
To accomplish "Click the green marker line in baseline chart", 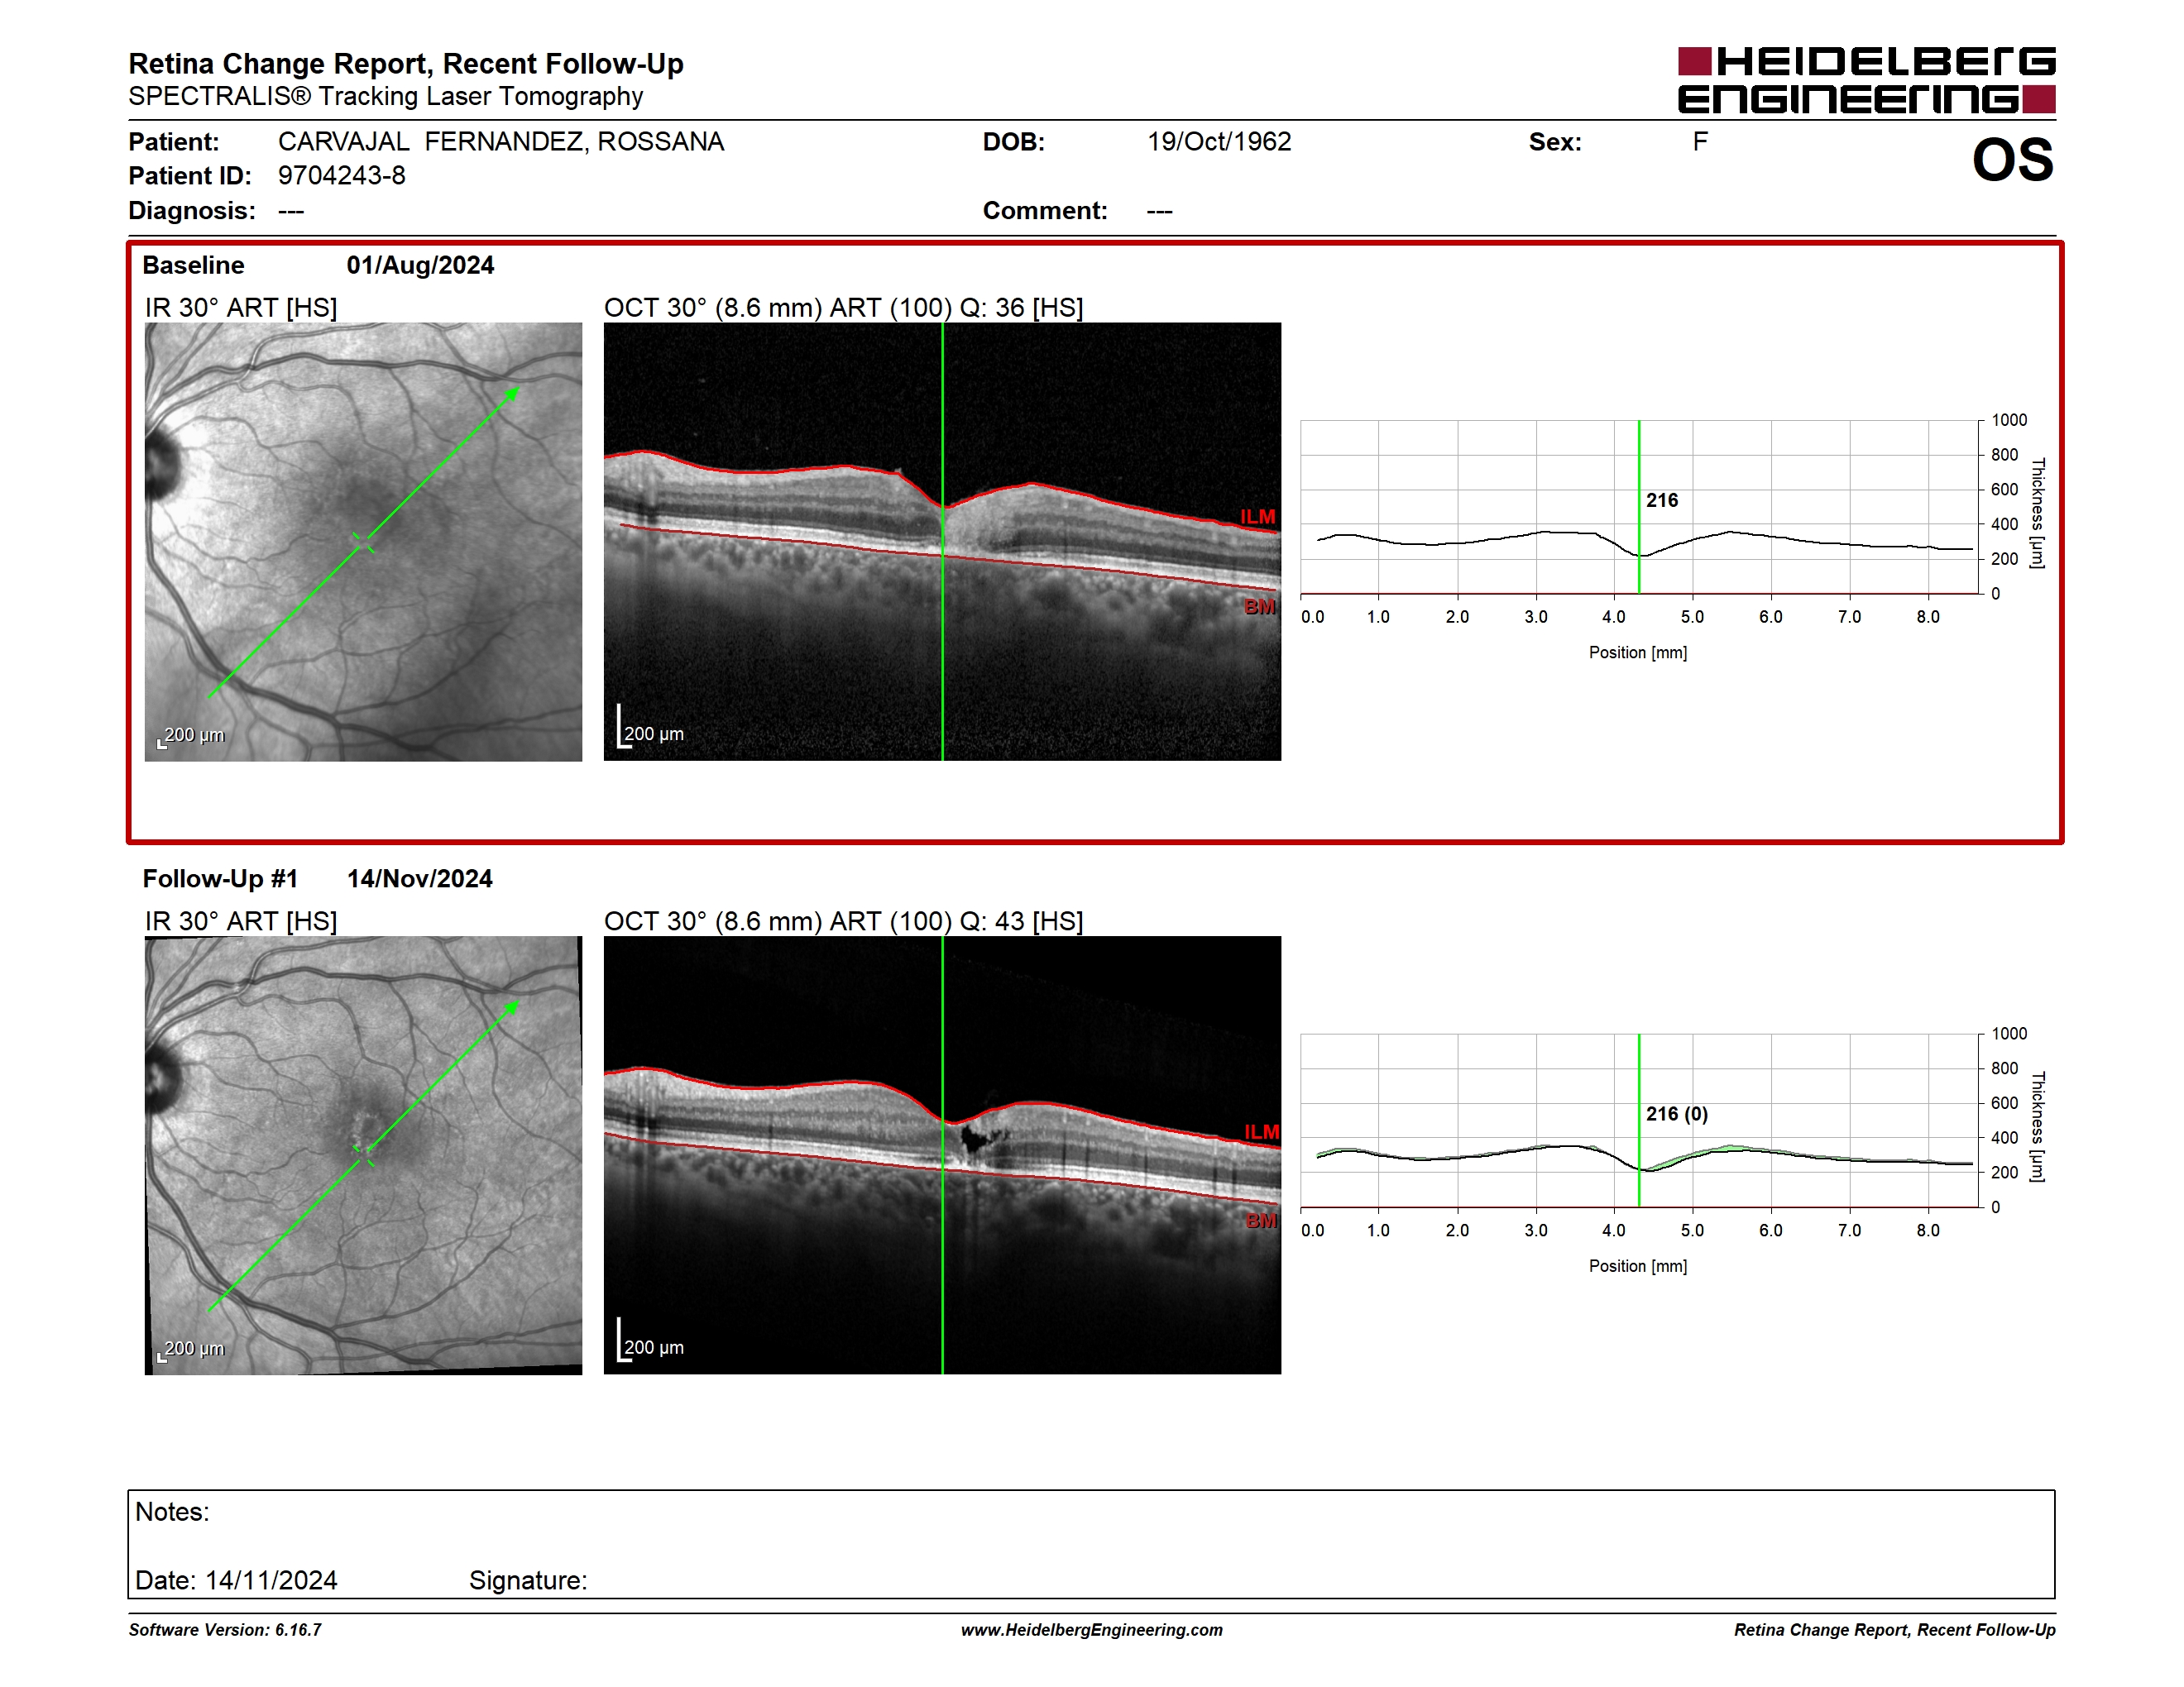I will pos(1639,507).
